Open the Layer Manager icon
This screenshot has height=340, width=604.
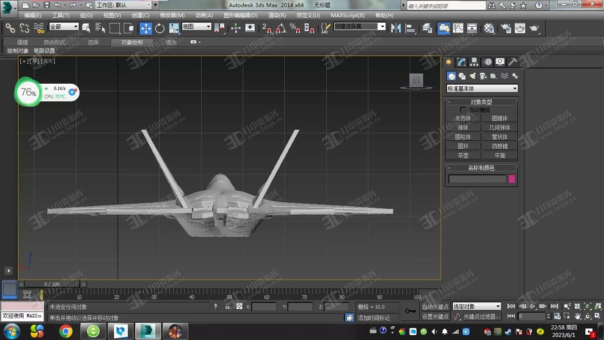pos(427,28)
